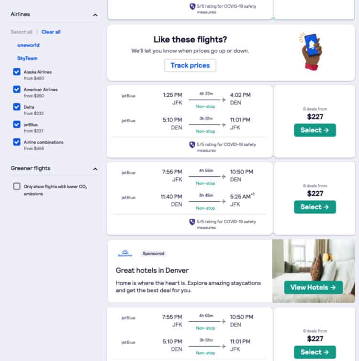
Task: Uncheck the Delta airline filter
Action: pos(17,107)
